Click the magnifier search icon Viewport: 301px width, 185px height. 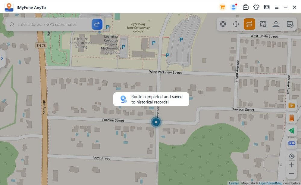click(x=12, y=24)
